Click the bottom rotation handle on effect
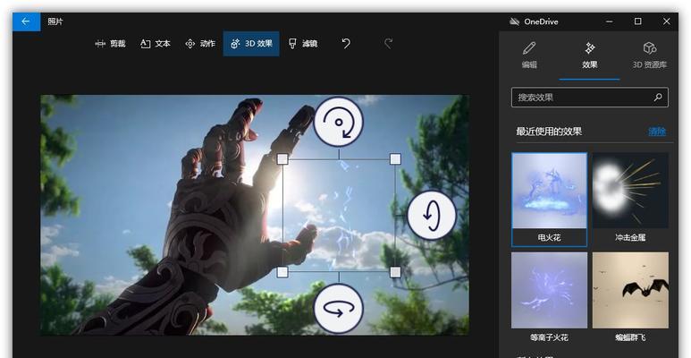The image size is (691, 358). coord(338,309)
